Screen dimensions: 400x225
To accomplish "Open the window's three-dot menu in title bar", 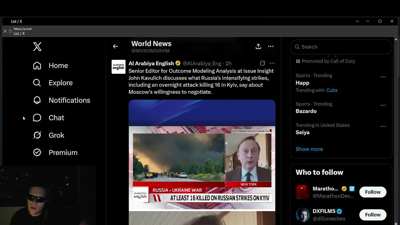I will click(x=357, y=21).
